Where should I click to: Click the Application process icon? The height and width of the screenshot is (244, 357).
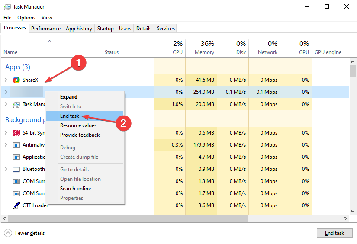pyautogui.click(x=16, y=157)
